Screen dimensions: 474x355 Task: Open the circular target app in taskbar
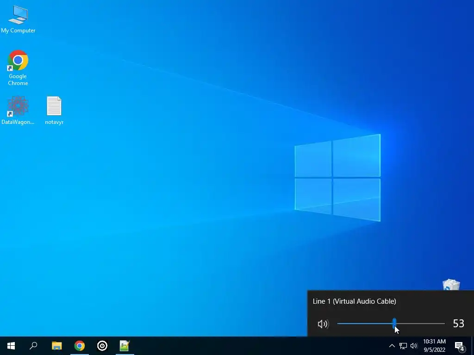coord(102,346)
